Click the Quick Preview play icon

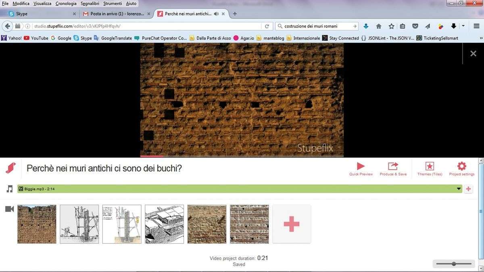[x=361, y=166]
